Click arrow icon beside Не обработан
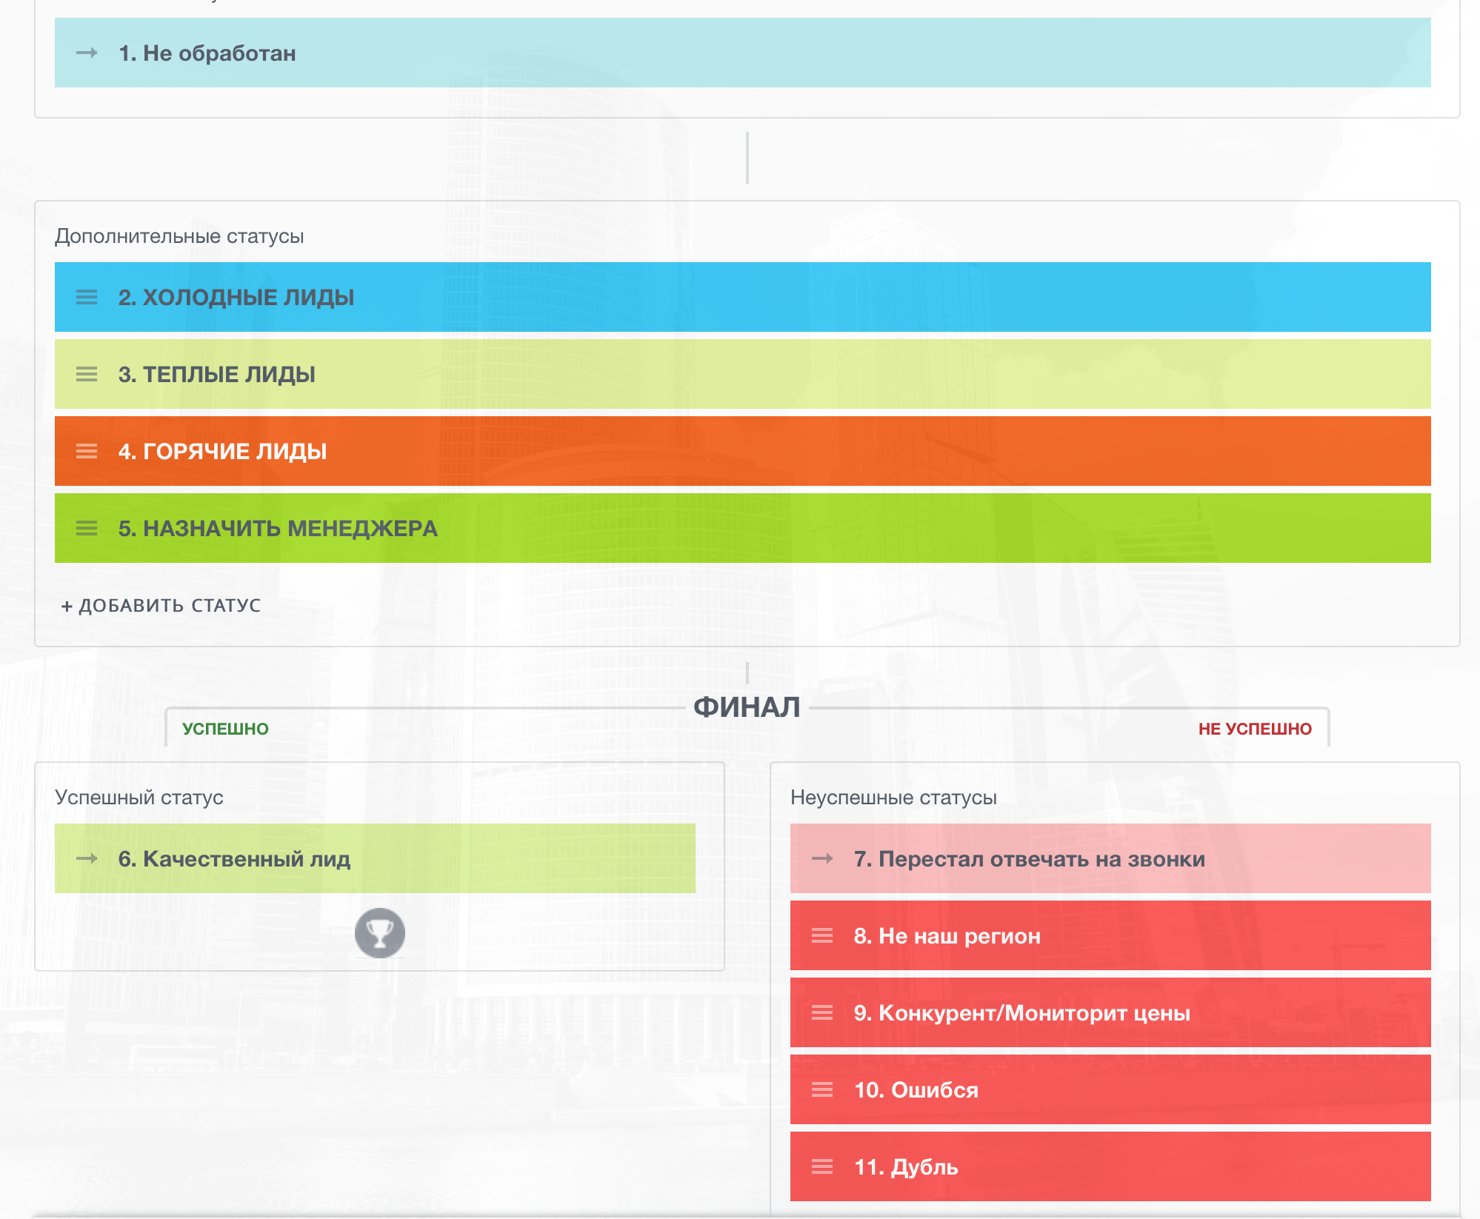The width and height of the screenshot is (1480, 1219). tap(87, 53)
